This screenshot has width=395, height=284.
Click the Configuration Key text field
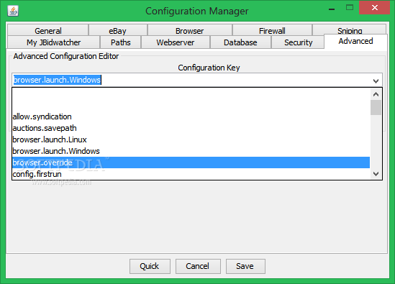pyautogui.click(x=191, y=80)
